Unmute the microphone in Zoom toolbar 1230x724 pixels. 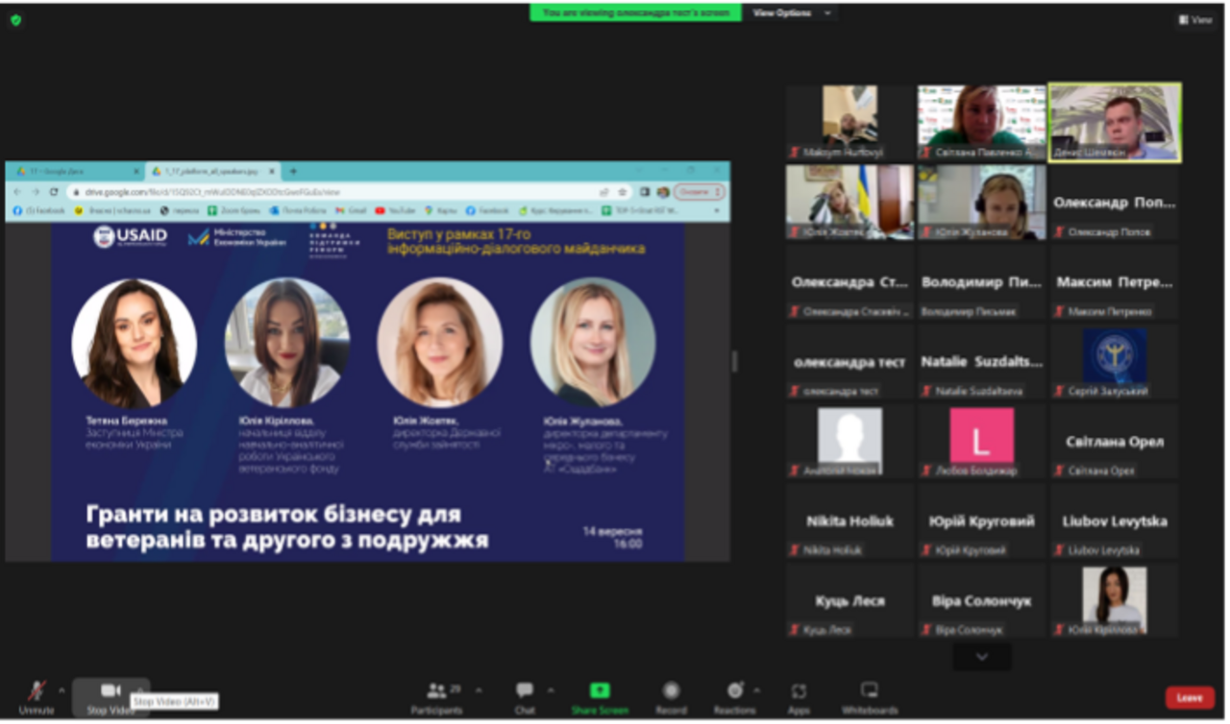tap(37, 695)
